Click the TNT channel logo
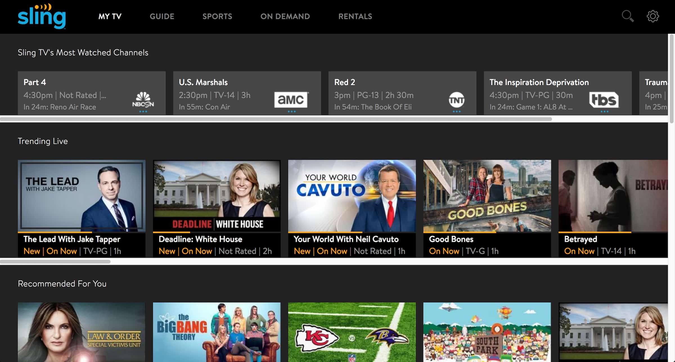 pyautogui.click(x=456, y=100)
